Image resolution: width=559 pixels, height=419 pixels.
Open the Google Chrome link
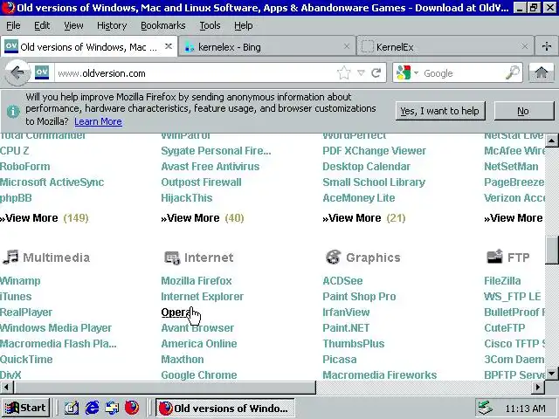[199, 374]
